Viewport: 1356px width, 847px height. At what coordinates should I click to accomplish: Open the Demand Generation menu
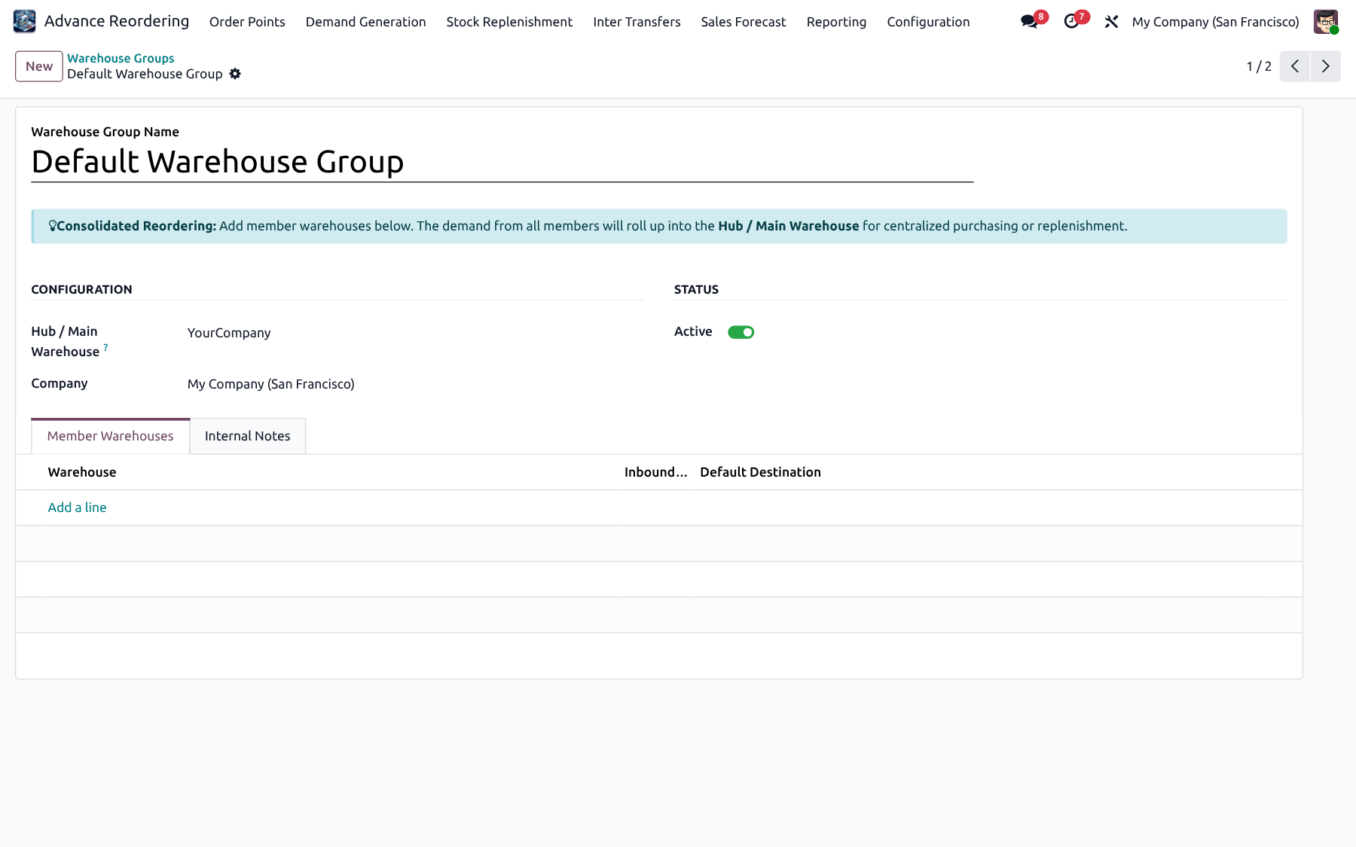click(365, 22)
